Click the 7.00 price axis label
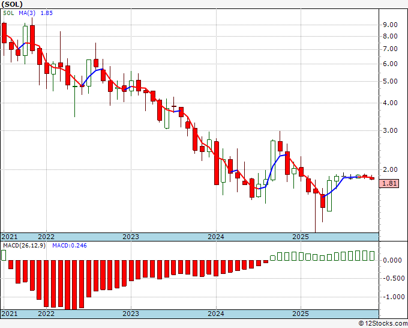The image size is (408, 328). (390, 49)
